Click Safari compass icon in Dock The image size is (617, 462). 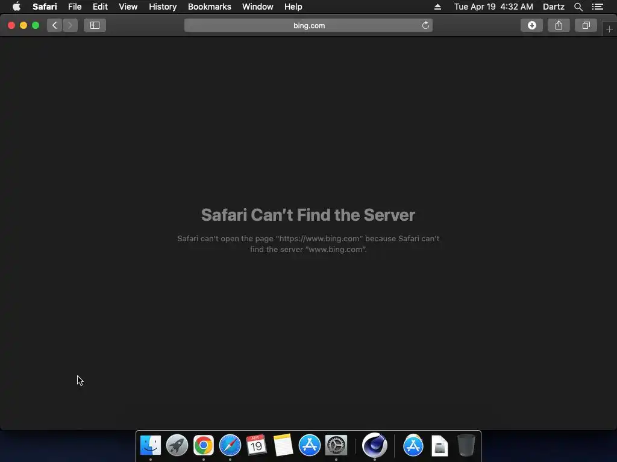(230, 445)
